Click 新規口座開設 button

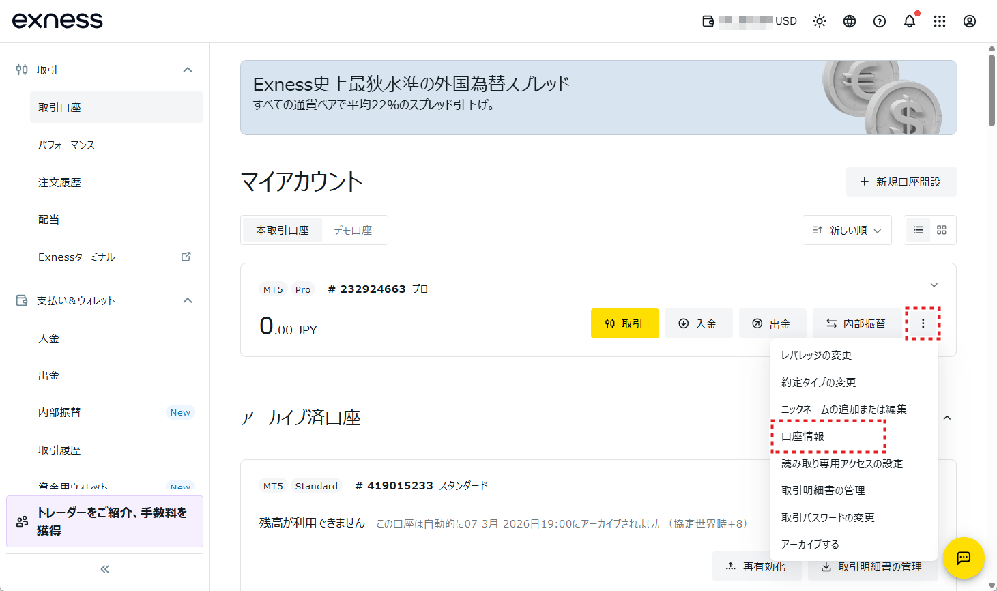point(901,182)
